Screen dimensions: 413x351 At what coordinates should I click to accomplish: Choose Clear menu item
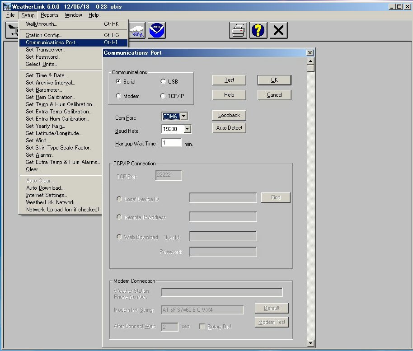coord(61,169)
